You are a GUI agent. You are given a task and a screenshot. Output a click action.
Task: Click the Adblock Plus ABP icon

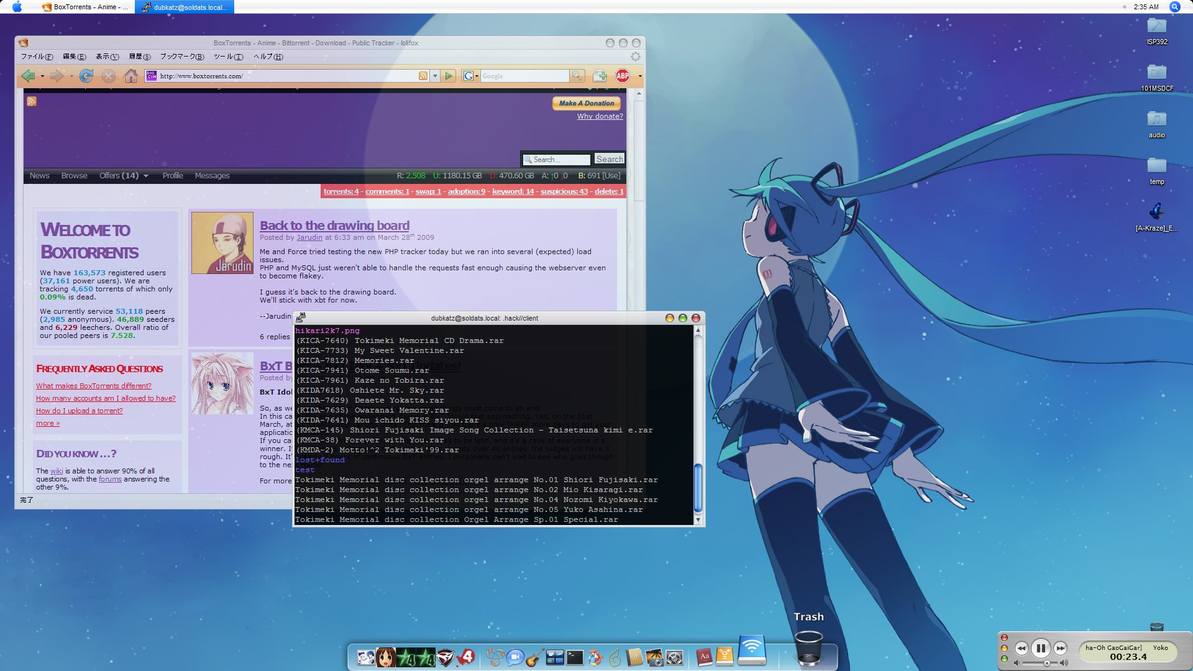[622, 76]
